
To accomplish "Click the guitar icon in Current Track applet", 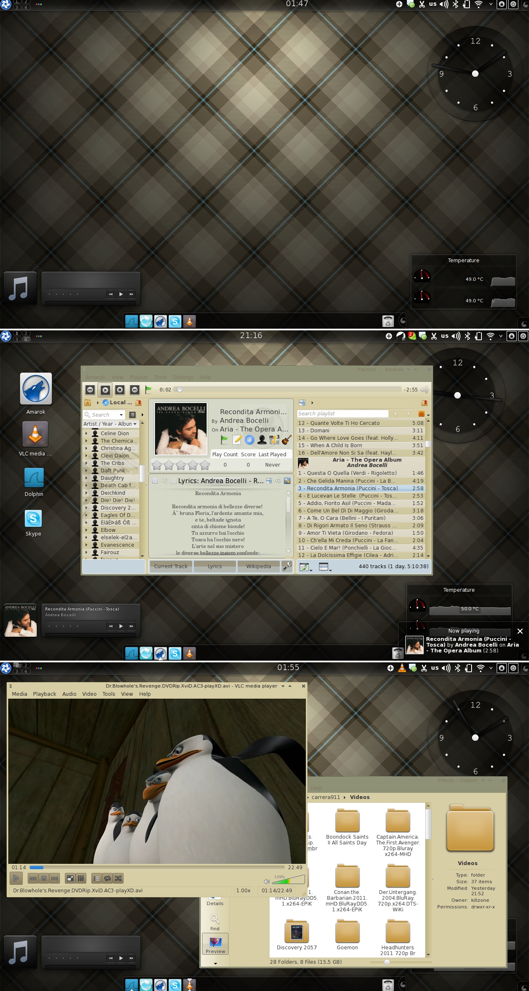I will pyautogui.click(x=287, y=440).
